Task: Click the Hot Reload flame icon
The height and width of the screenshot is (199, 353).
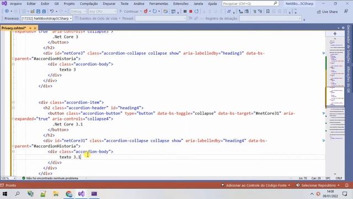Action: point(146,11)
